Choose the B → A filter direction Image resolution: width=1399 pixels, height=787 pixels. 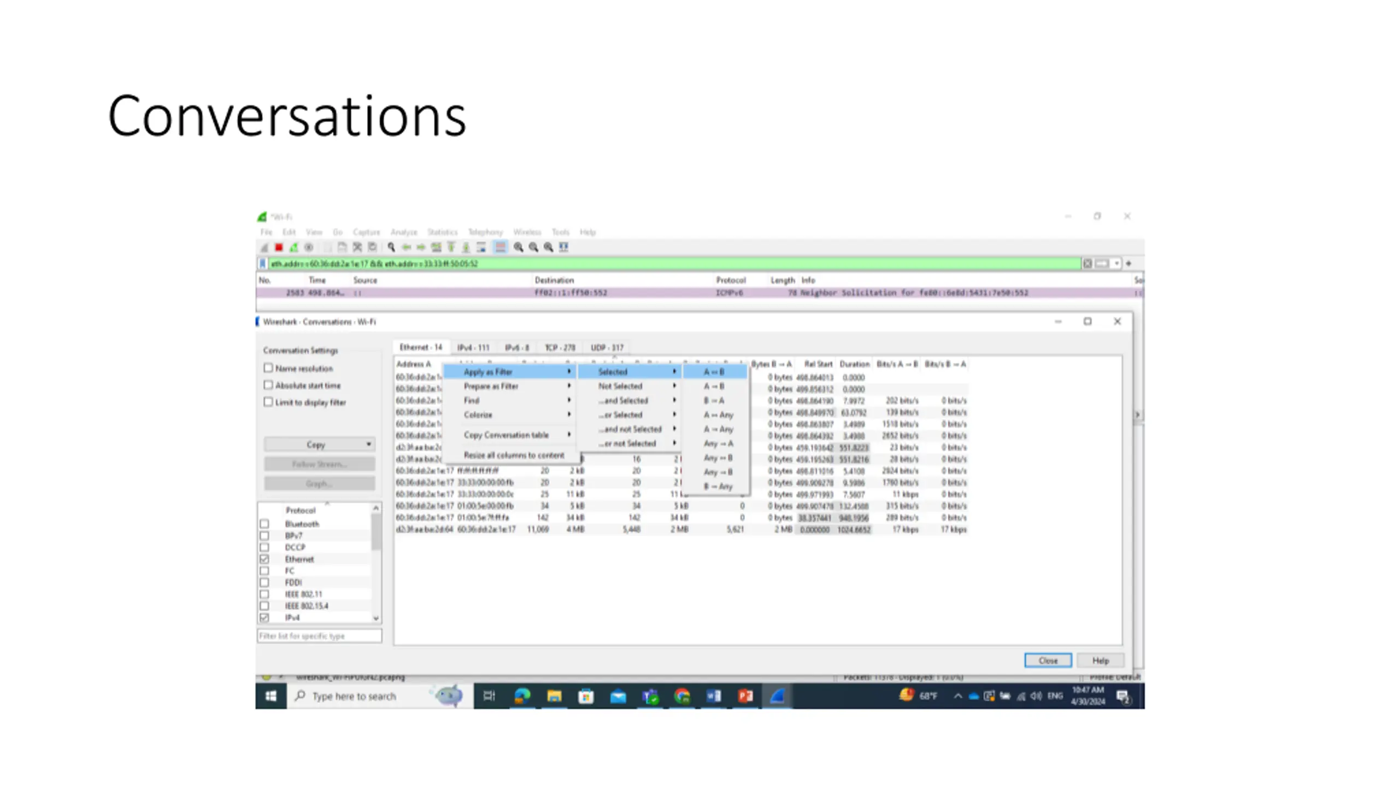pos(714,400)
